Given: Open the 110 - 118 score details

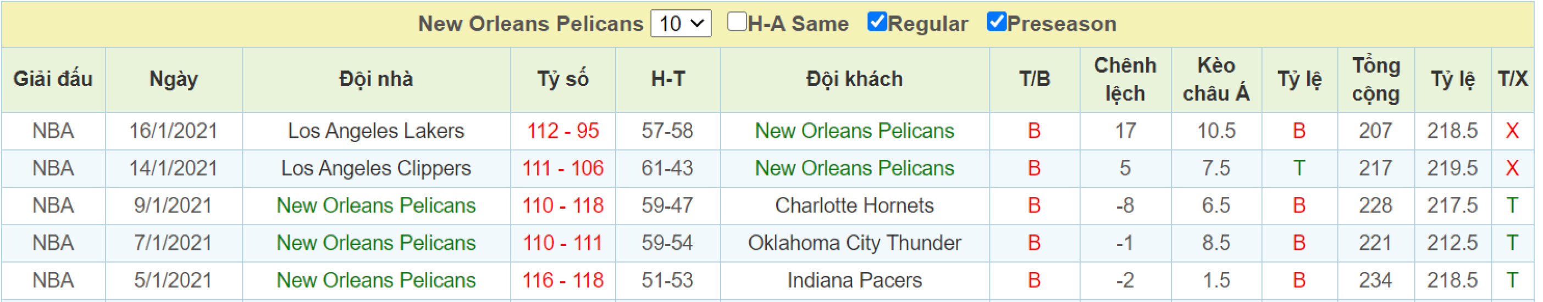Looking at the screenshot, I should (562, 206).
